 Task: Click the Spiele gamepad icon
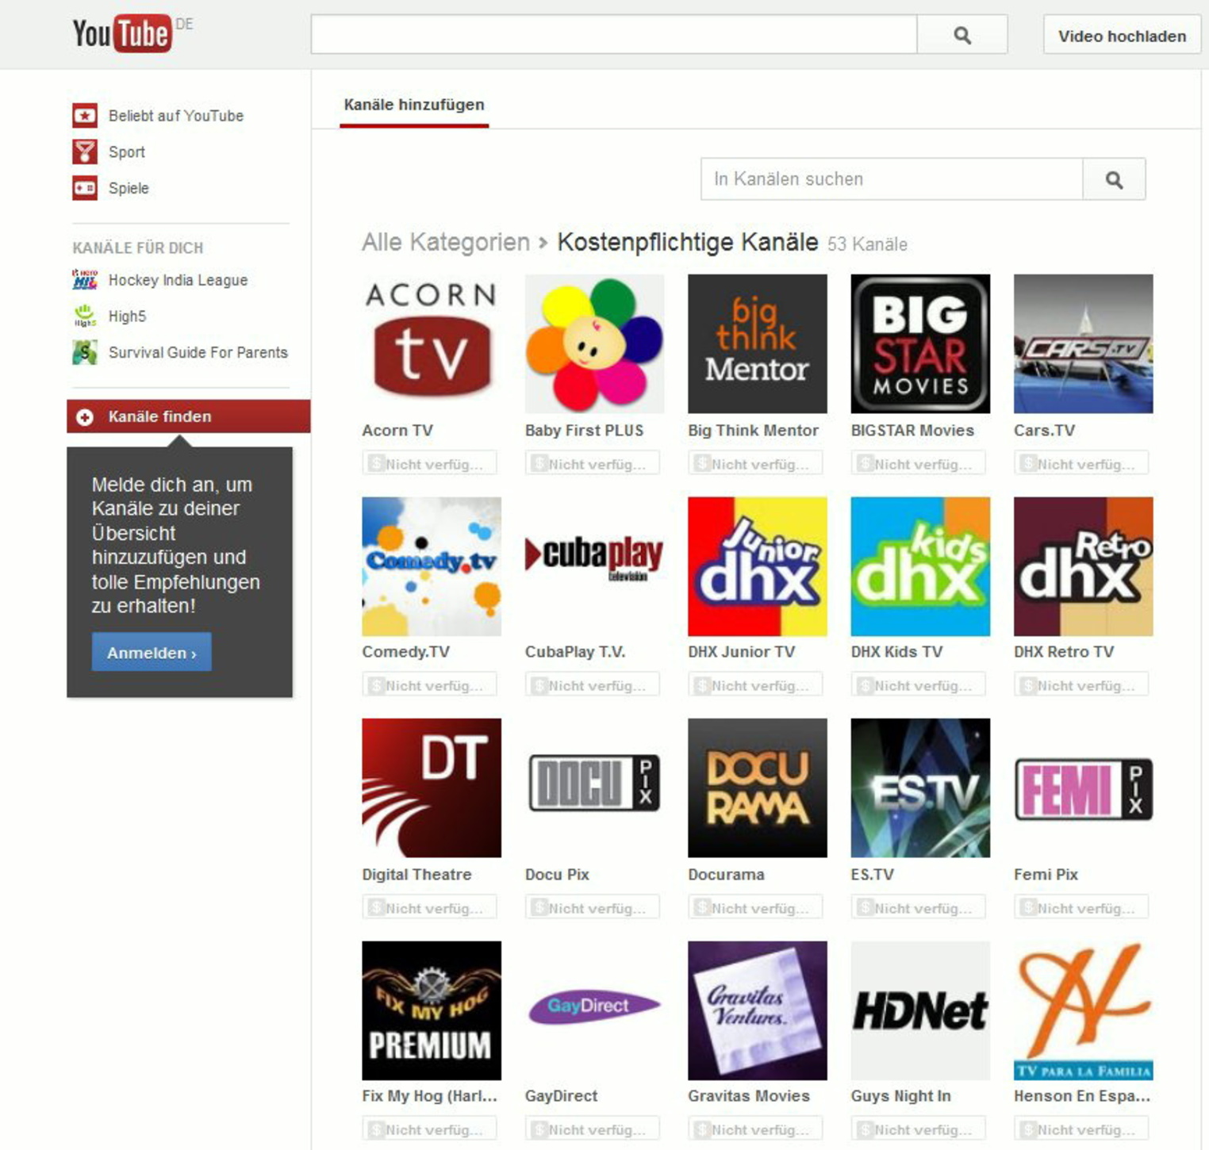coord(85,188)
